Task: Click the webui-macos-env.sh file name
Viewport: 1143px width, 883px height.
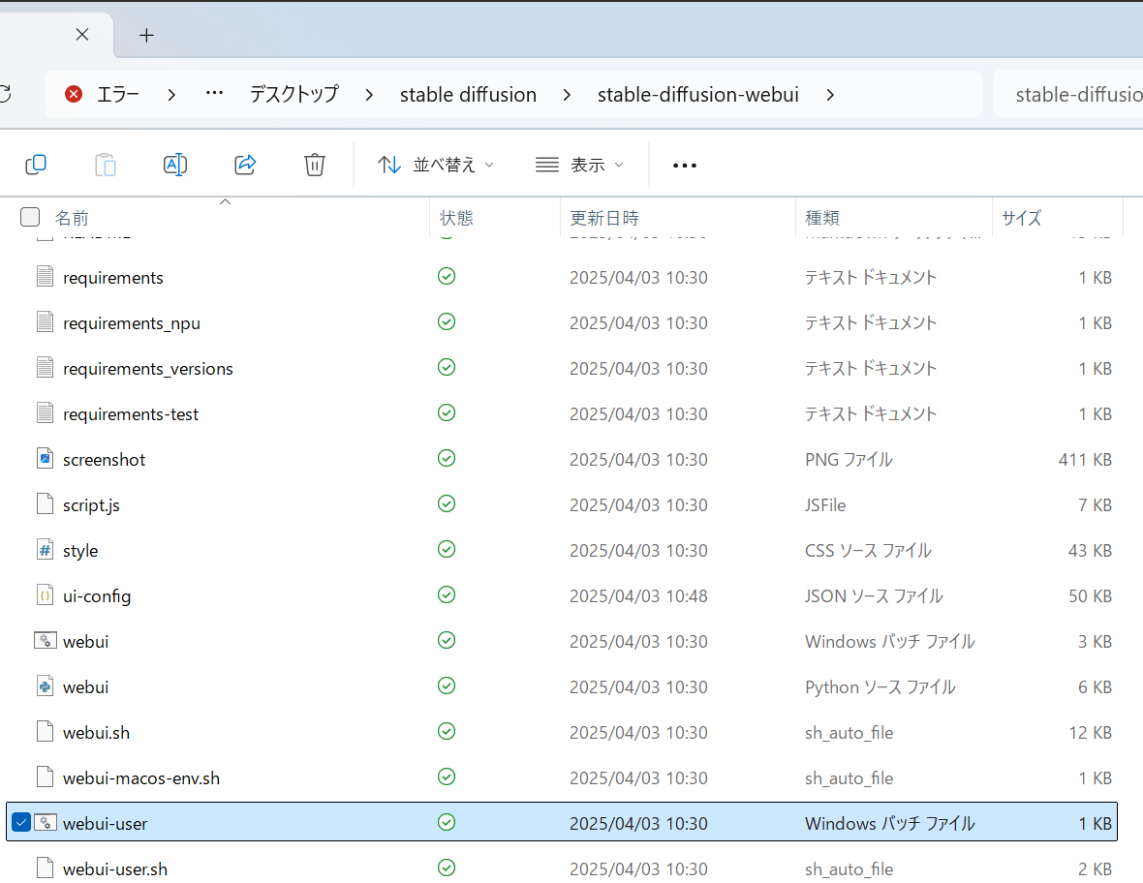Action: [141, 778]
